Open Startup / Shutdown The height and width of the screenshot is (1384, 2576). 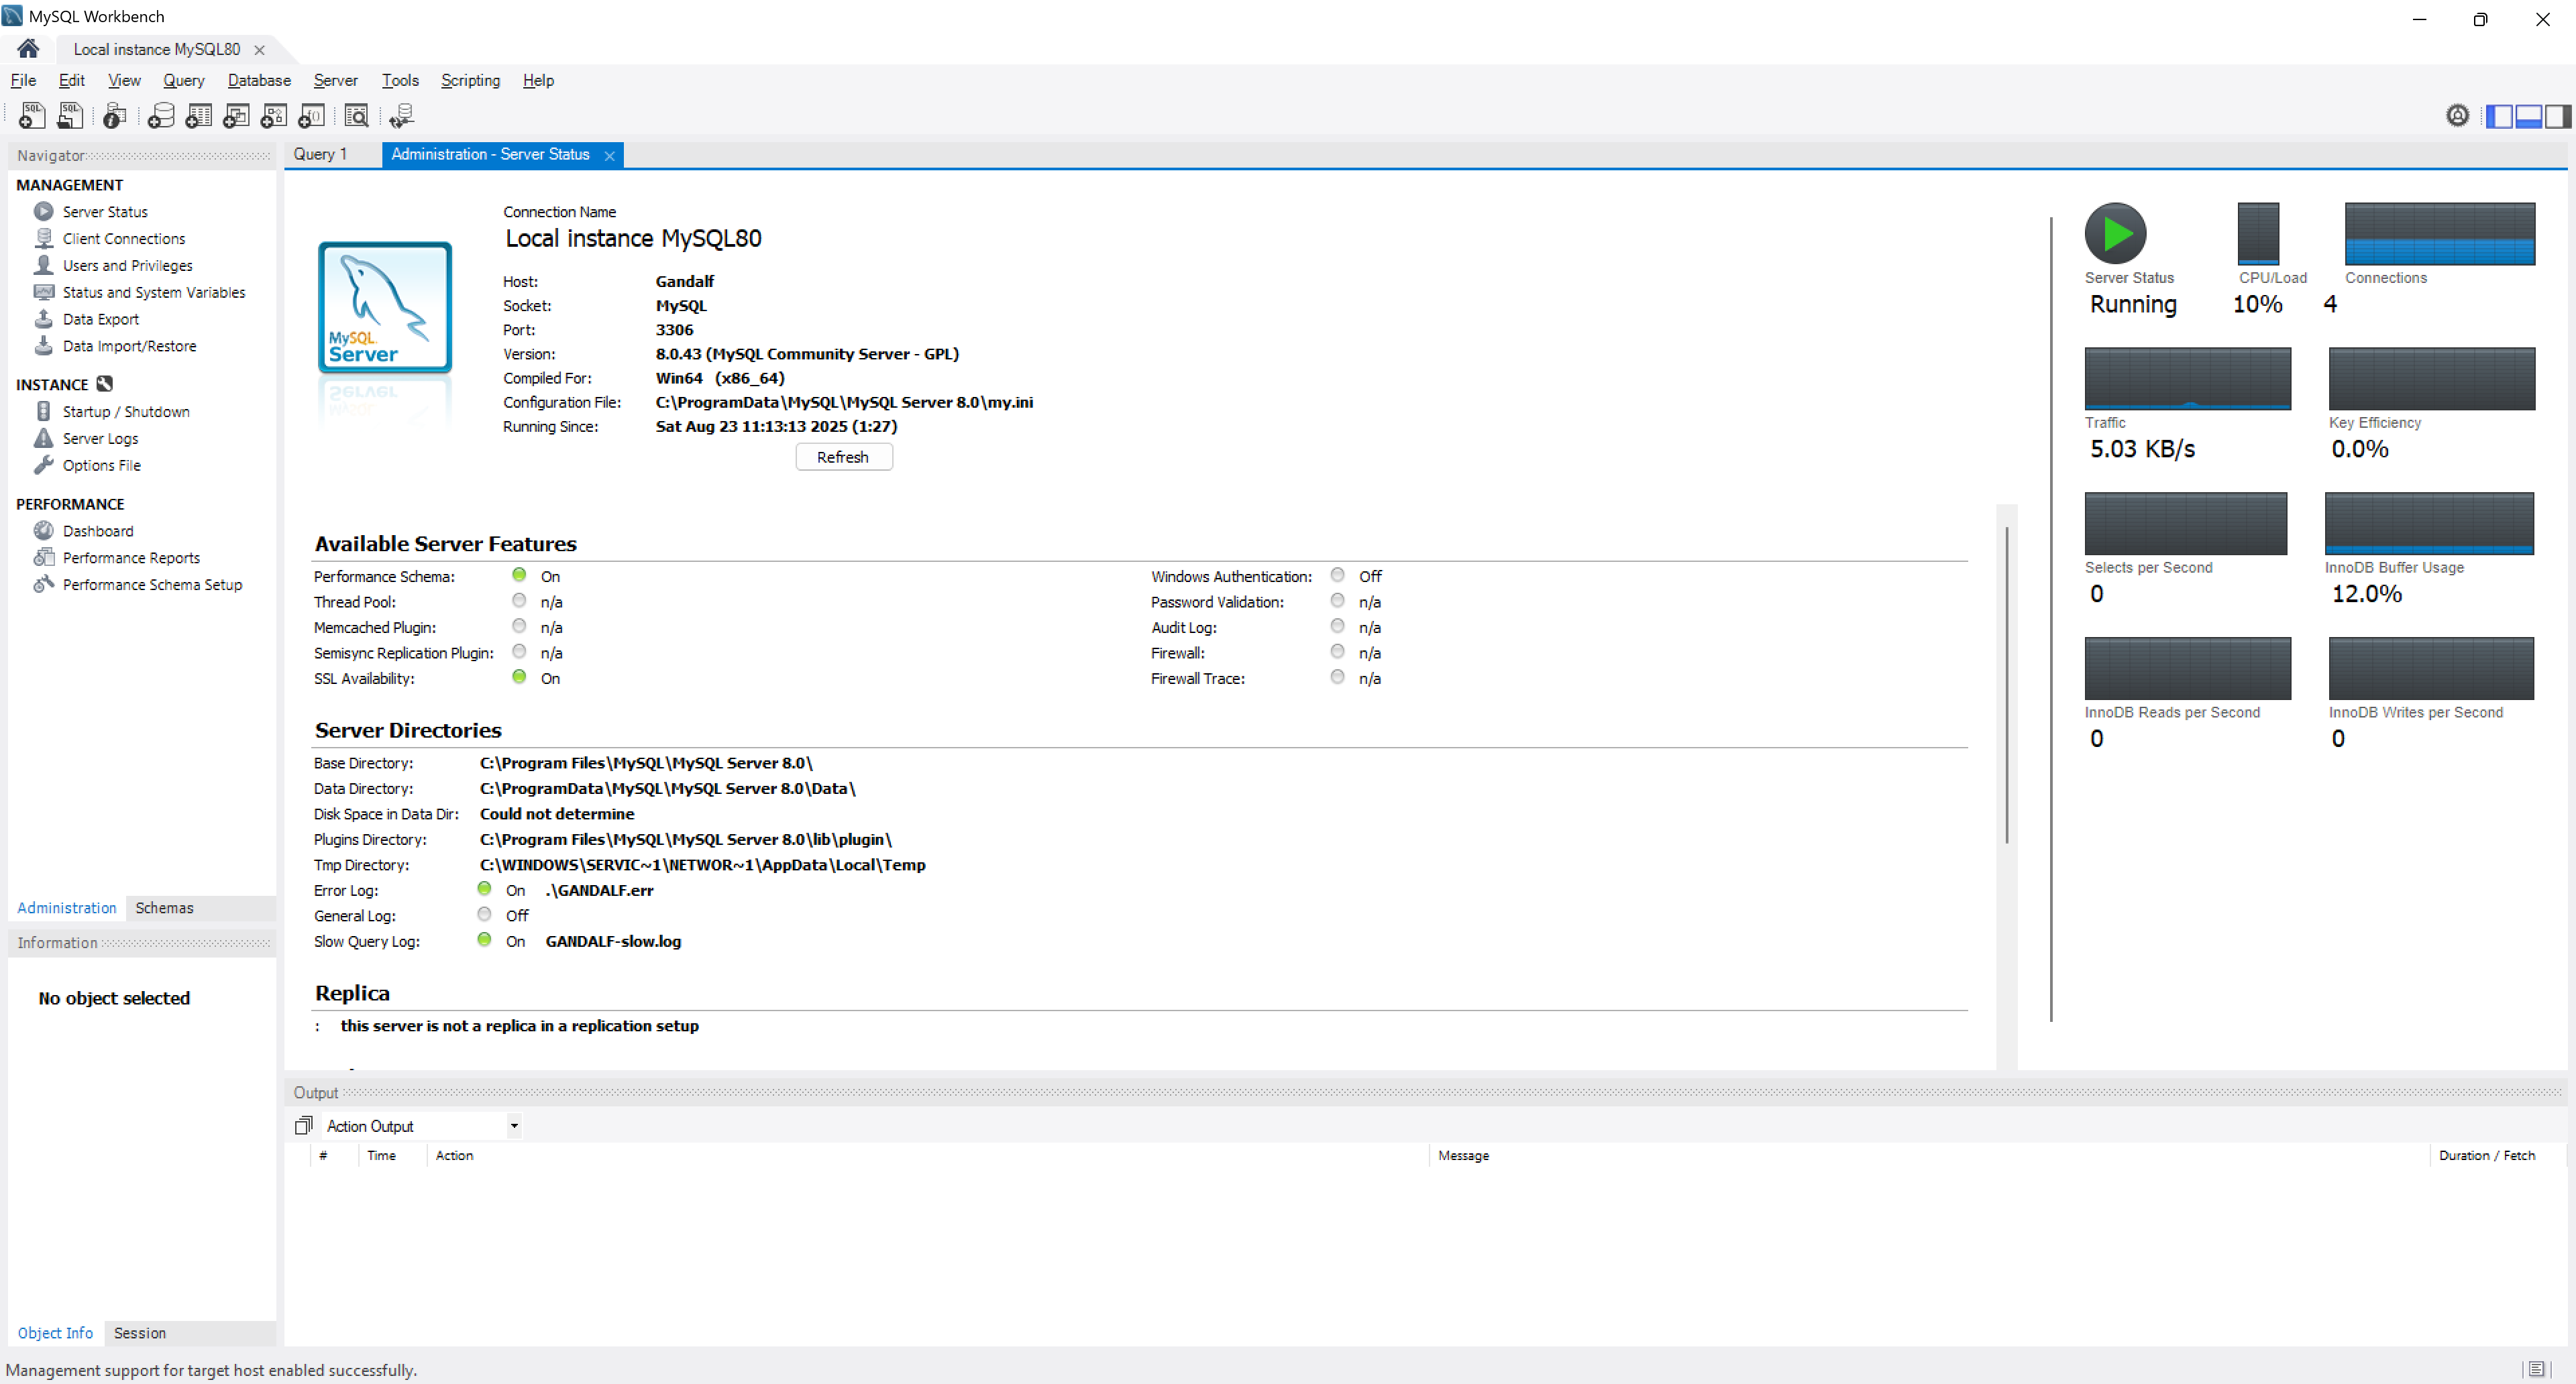tap(125, 412)
